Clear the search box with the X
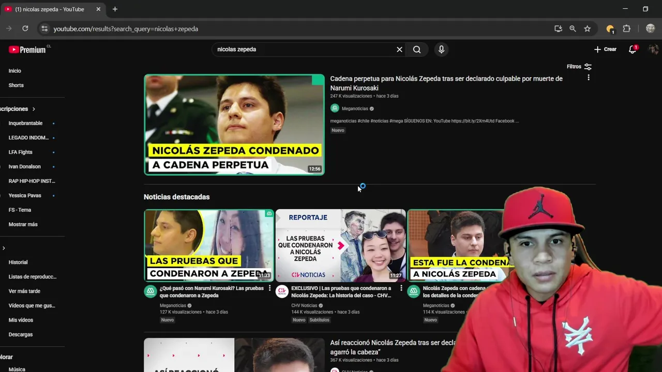Viewport: 662px width, 372px height. click(399, 50)
